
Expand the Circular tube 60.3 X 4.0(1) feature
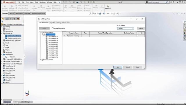point(2,62)
